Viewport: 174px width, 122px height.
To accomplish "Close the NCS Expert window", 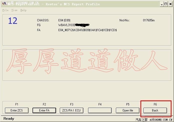I will [170, 4].
